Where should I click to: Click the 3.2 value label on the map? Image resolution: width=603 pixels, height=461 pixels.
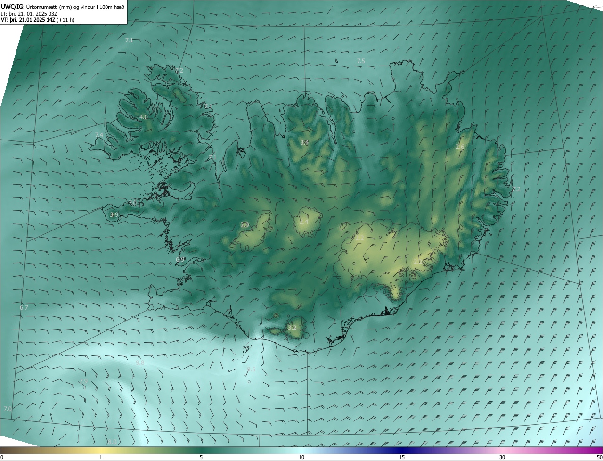(292, 328)
